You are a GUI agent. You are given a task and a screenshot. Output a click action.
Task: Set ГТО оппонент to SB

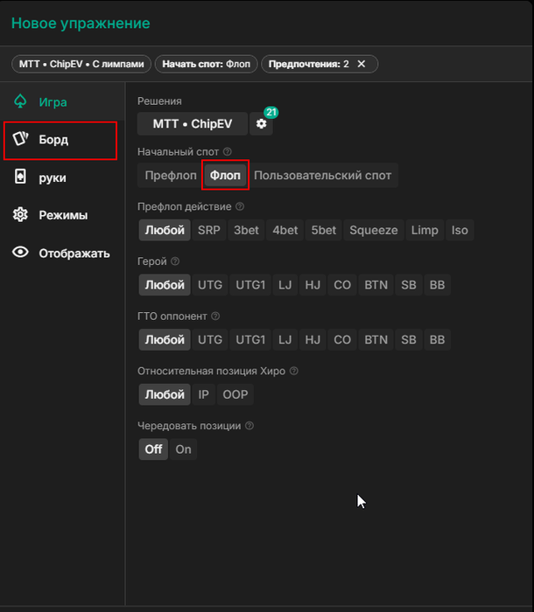click(409, 339)
